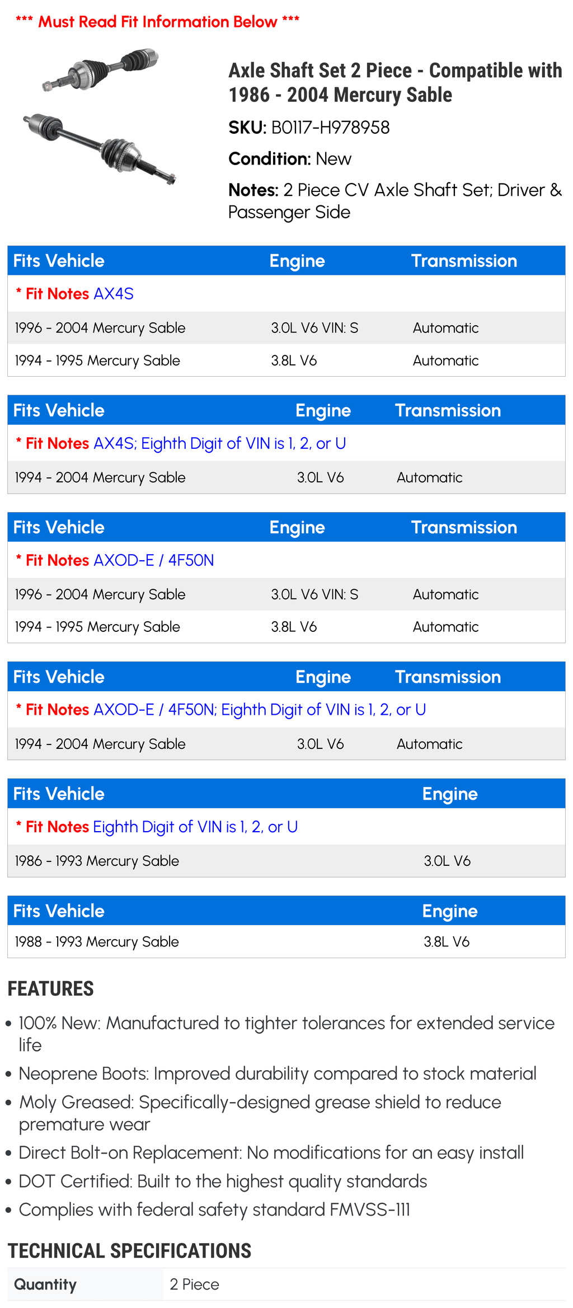Click the Quantity 2 Piece specification row
Image resolution: width=573 pixels, height=1308 pixels.
tap(286, 1284)
